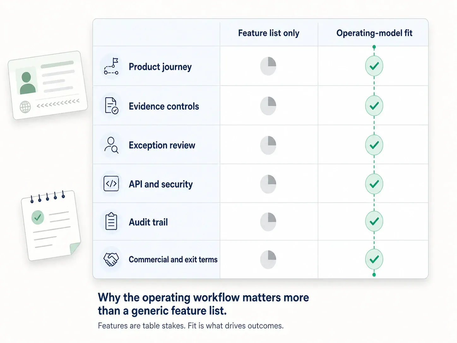Click the green check circle on notepad
Image resolution: width=457 pixels, height=343 pixels.
point(38,217)
